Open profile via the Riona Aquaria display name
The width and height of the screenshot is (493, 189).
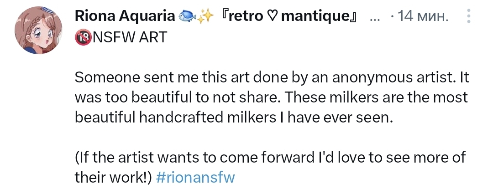(x=125, y=16)
